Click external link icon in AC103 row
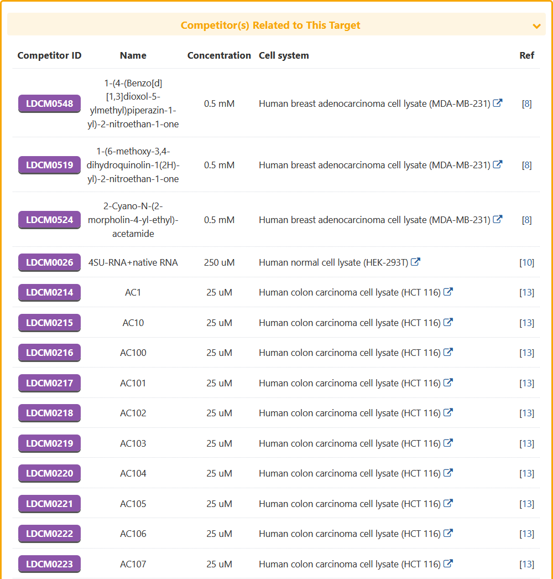Image resolution: width=553 pixels, height=579 pixels. click(x=448, y=443)
